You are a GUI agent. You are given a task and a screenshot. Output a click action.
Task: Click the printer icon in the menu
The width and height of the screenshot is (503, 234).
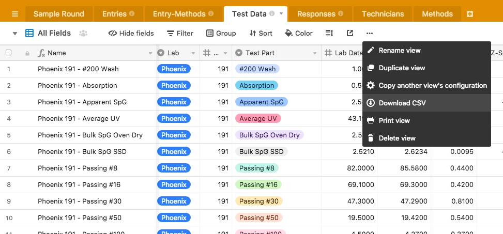coord(371,120)
